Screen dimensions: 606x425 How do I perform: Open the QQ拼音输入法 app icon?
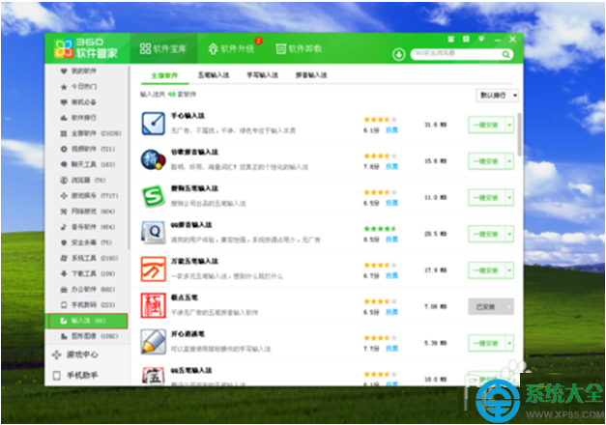[x=154, y=232]
